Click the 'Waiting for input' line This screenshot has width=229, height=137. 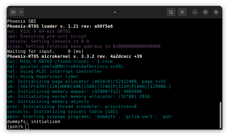[x=45, y=51]
